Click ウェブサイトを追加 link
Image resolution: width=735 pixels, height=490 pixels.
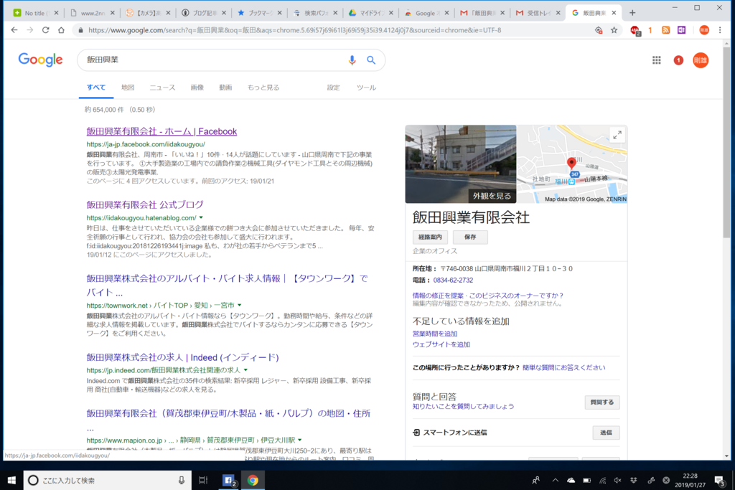[441, 345]
